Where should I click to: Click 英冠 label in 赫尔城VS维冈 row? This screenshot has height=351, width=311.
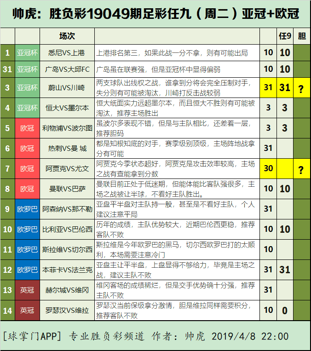[x=27, y=290]
